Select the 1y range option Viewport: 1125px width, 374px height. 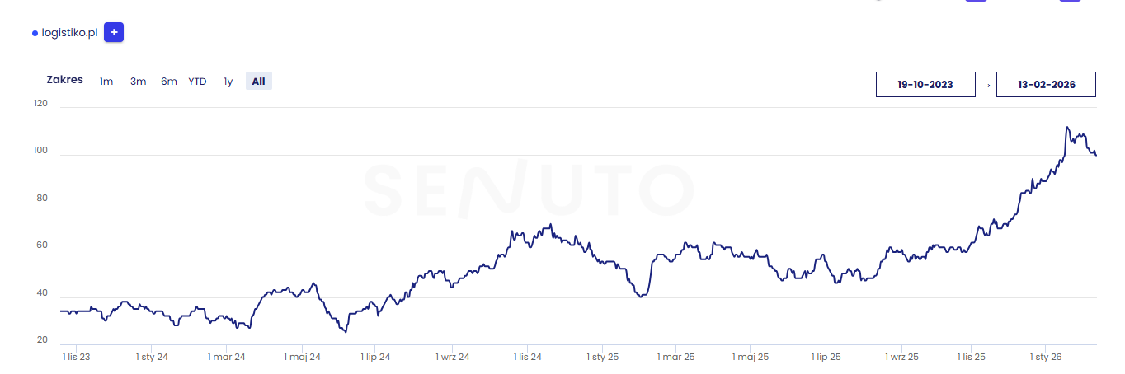tap(228, 81)
